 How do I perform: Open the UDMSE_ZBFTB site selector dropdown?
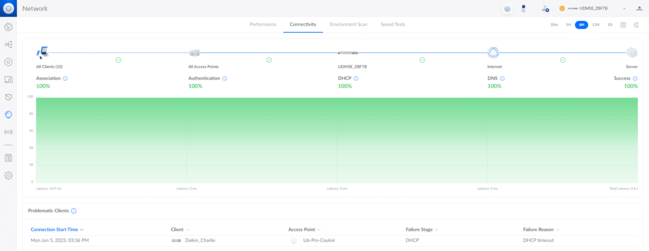[593, 8]
